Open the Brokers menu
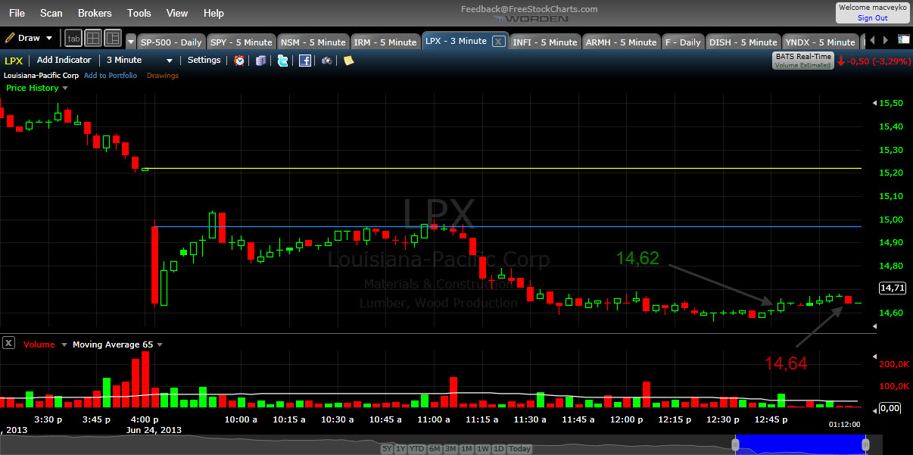Viewport: 913px width, 455px height. (x=95, y=13)
